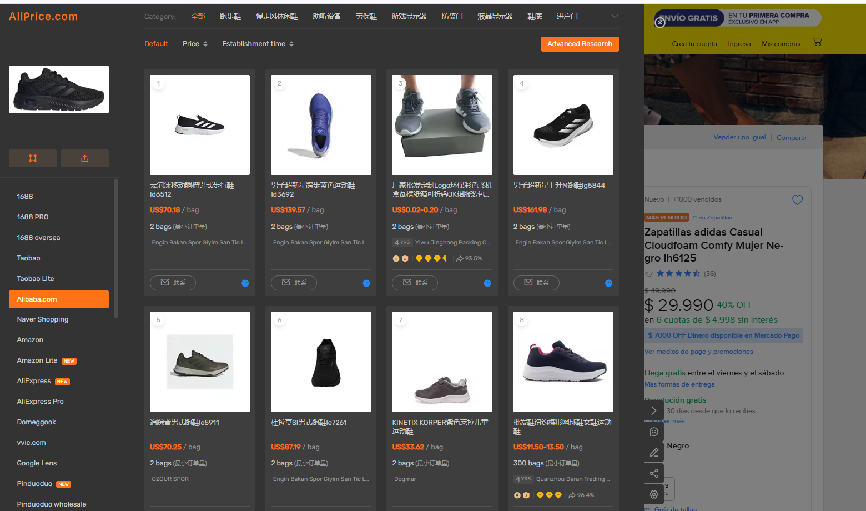Click the share icon on floating toolbar
The width and height of the screenshot is (866, 511).
(654, 473)
